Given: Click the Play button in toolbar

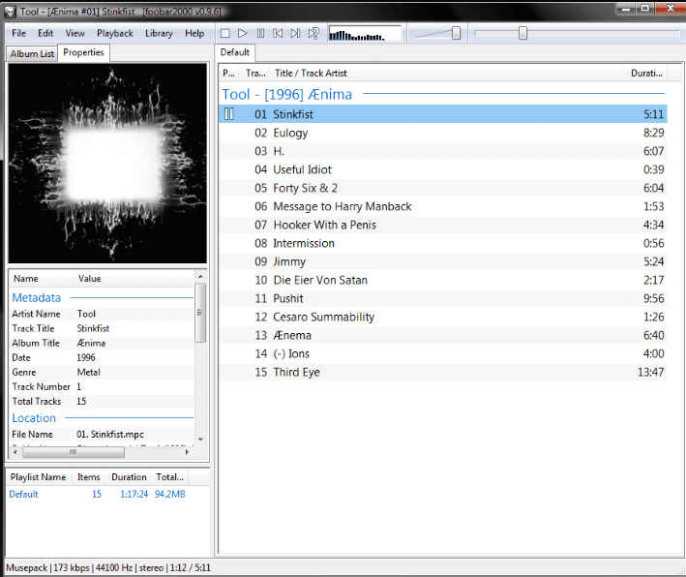Looking at the screenshot, I should 243,33.
